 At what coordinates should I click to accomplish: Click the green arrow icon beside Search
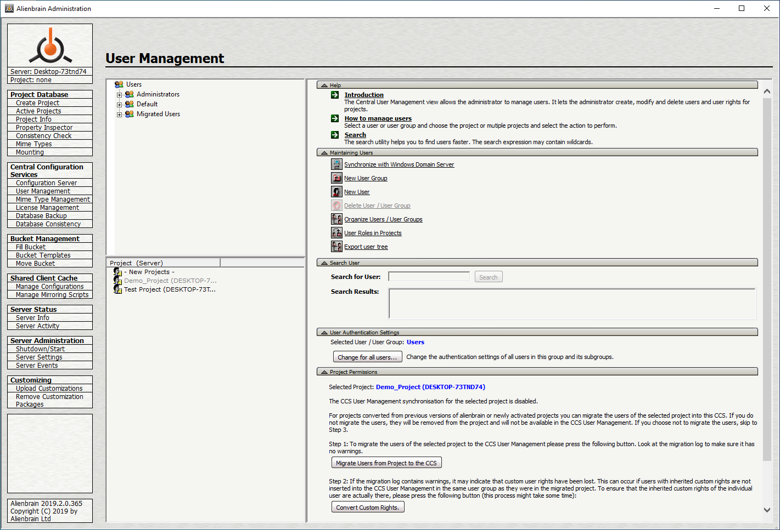tap(335, 135)
